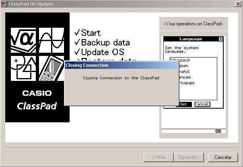The height and width of the screenshot is (167, 243).
Task: Select the Português language entry
Action: tap(187, 83)
